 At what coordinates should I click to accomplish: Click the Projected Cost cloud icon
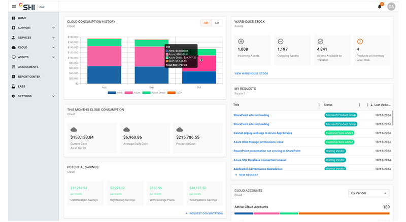[180, 129]
